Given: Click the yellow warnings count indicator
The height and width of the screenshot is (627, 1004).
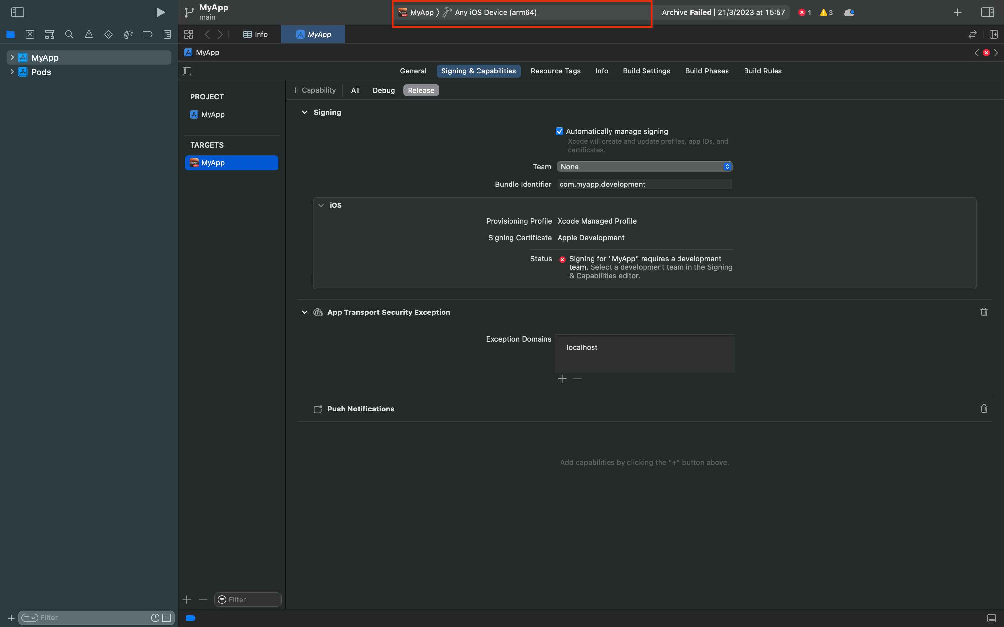Looking at the screenshot, I should click(x=826, y=12).
